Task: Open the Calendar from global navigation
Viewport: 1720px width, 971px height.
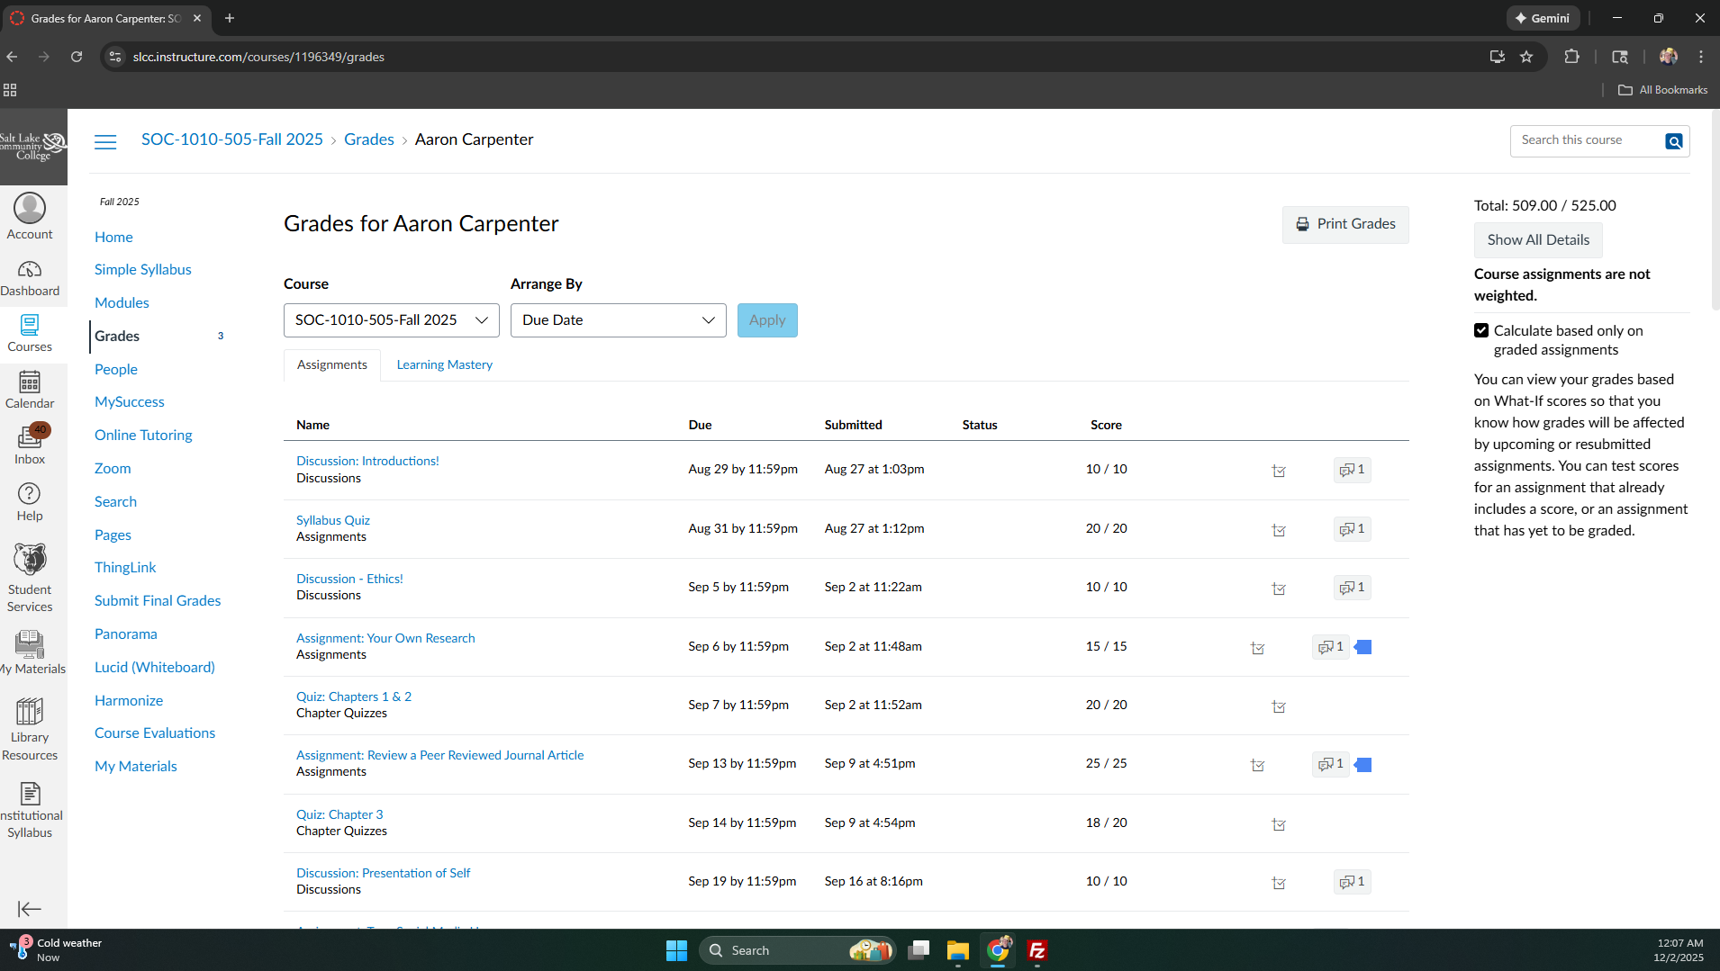Action: (x=30, y=382)
